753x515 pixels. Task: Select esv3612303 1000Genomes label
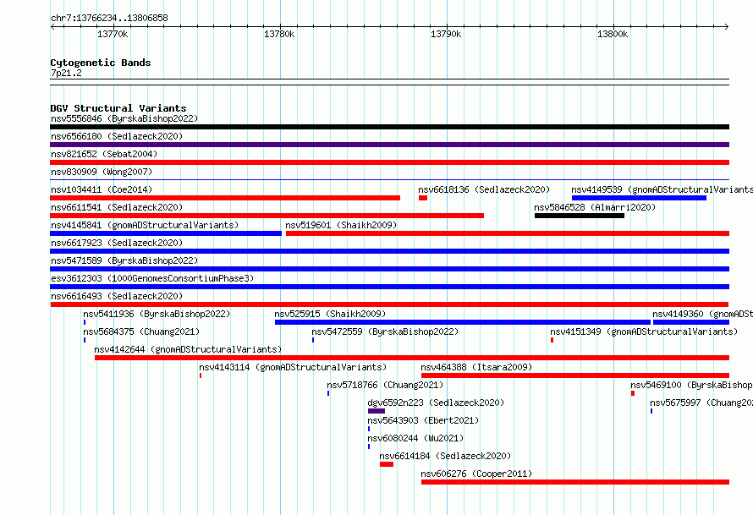pos(152,278)
